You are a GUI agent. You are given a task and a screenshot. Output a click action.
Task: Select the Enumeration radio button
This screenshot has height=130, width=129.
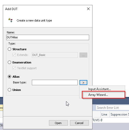[9, 62]
